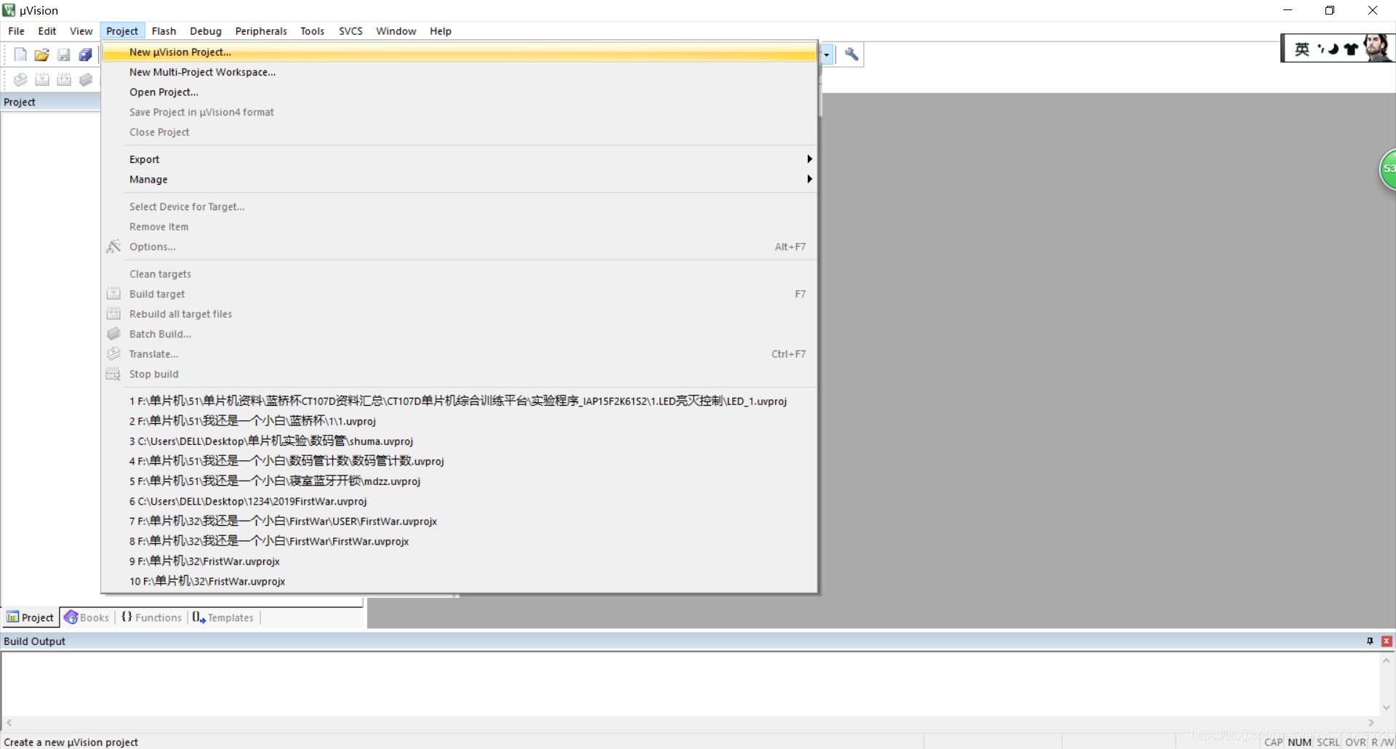
Task: Click the Build icon in build toolbar
Action: (x=43, y=79)
